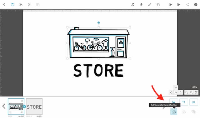Fit the canvas to screen

196,92
